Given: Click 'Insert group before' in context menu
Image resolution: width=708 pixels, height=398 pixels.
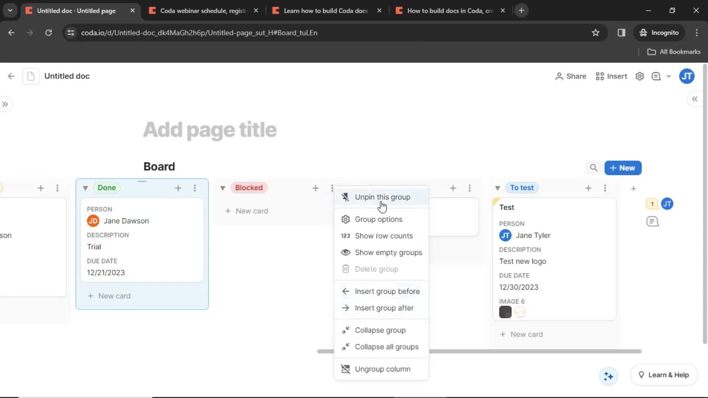Looking at the screenshot, I should (388, 291).
